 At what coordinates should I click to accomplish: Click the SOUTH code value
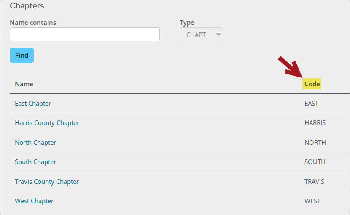[x=315, y=162]
